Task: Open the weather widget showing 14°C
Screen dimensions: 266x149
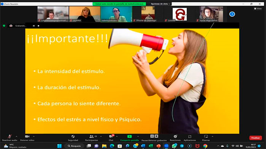Action: 15,146
